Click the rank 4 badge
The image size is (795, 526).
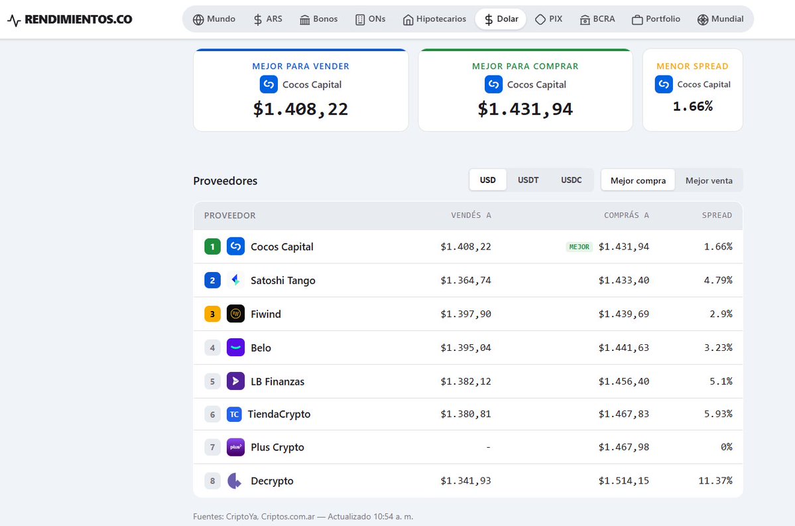pyautogui.click(x=212, y=348)
